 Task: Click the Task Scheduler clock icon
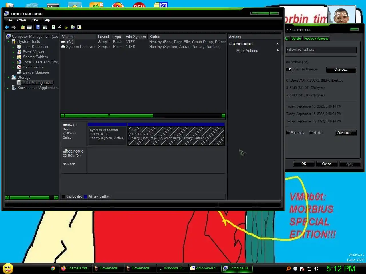pos(19,47)
